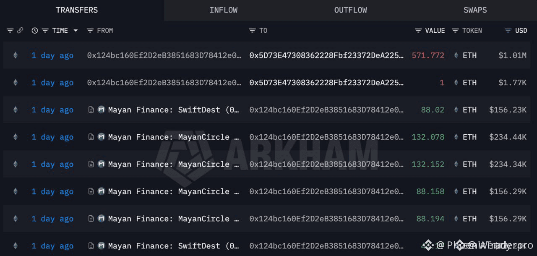This screenshot has height=256, width=537.
Task: Click the contract document icon in the 88.194 row
Action: (91, 219)
